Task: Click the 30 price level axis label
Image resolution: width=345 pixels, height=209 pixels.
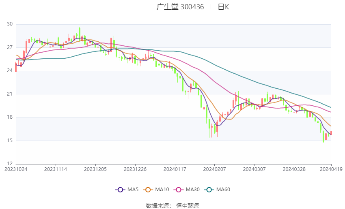Action: [x=10, y=24]
